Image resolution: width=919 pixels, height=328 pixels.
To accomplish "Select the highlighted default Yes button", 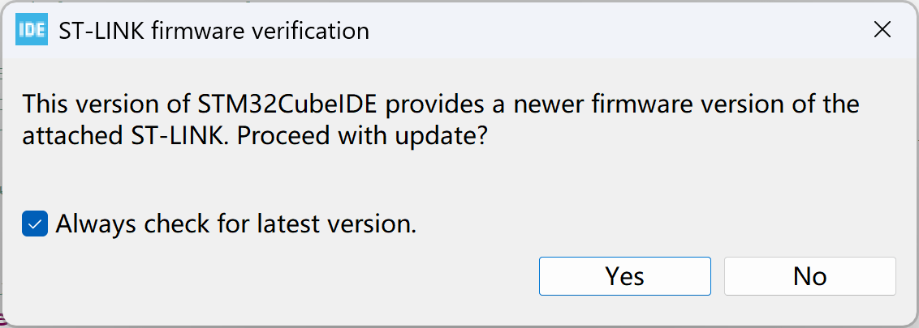I will (624, 276).
